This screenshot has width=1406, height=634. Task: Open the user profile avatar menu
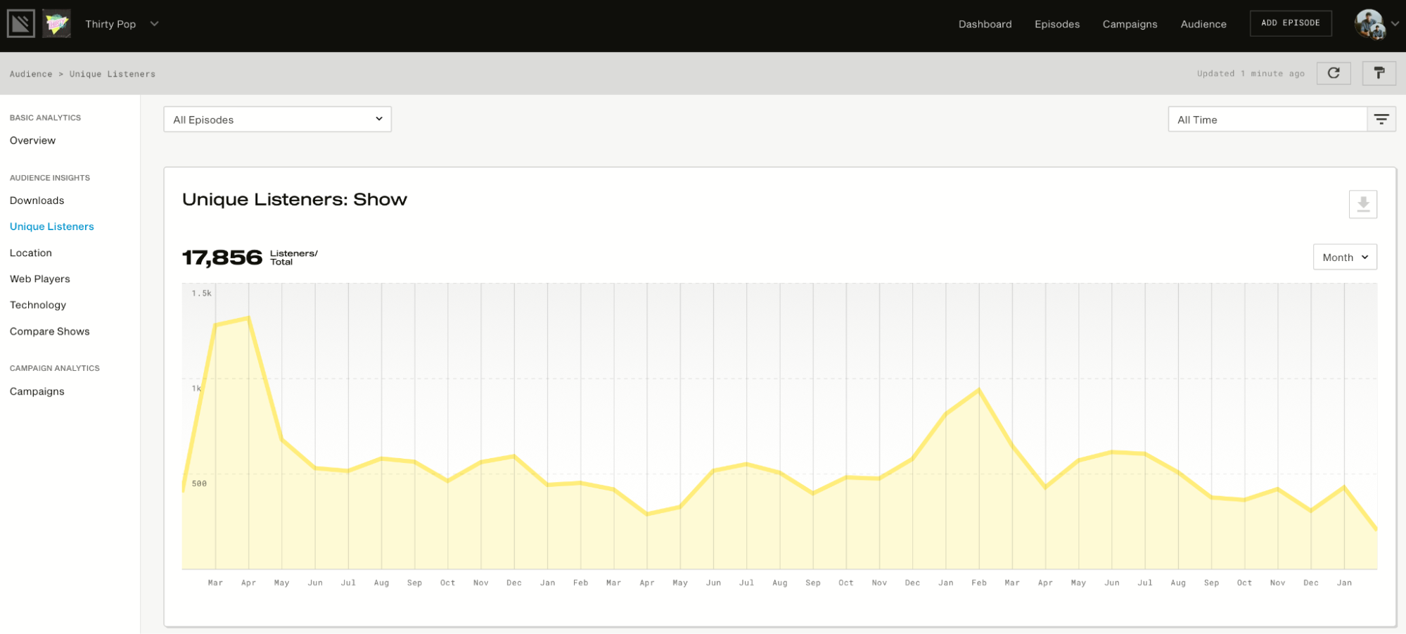[1369, 25]
